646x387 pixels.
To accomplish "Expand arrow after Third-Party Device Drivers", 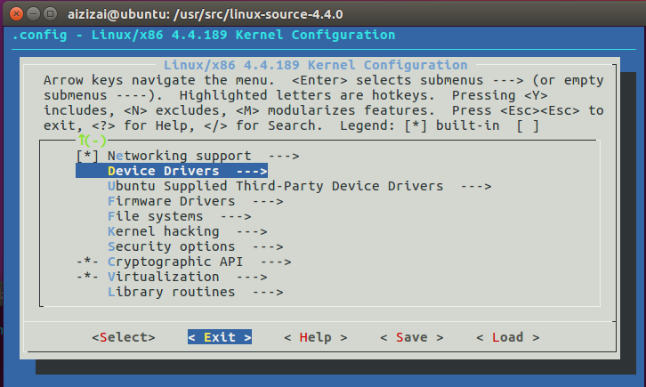I will point(476,186).
